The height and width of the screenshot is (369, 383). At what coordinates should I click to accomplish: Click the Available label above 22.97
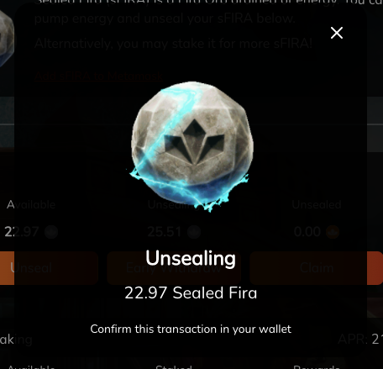31,205
